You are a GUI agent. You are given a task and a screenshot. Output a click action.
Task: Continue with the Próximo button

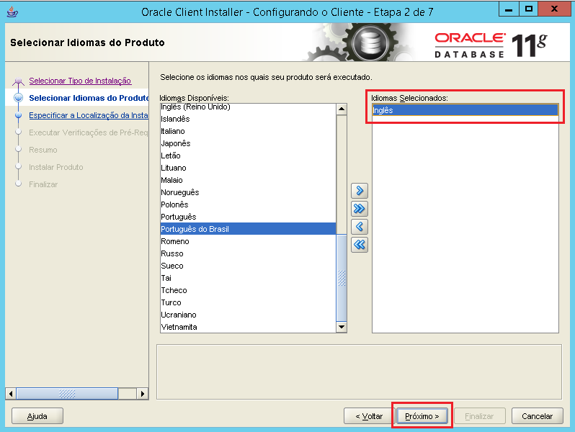pyautogui.click(x=422, y=416)
